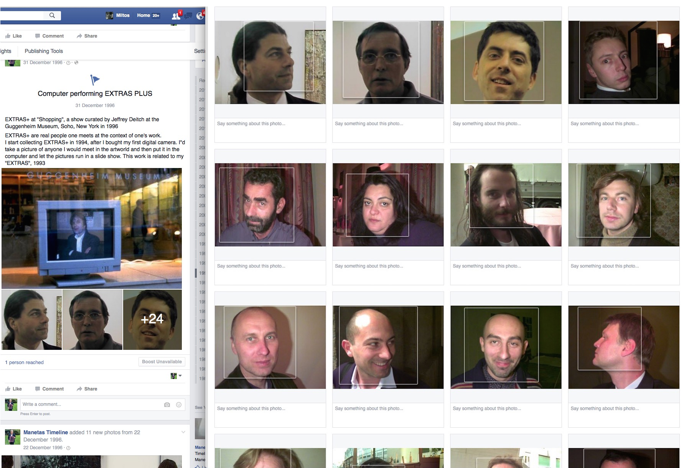This screenshot has width=684, height=468.
Task: Open the +24 more photos thumbnail
Action: pyautogui.click(x=152, y=320)
